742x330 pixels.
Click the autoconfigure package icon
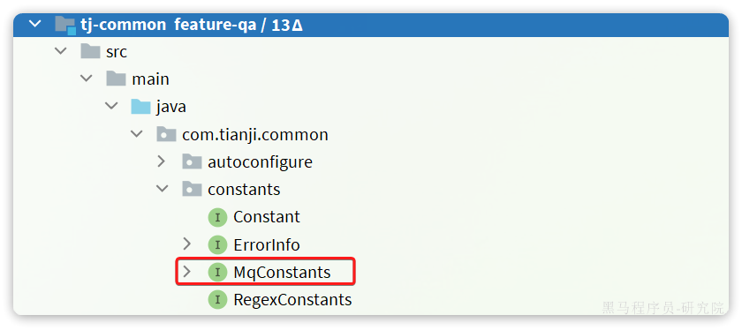[x=193, y=161]
